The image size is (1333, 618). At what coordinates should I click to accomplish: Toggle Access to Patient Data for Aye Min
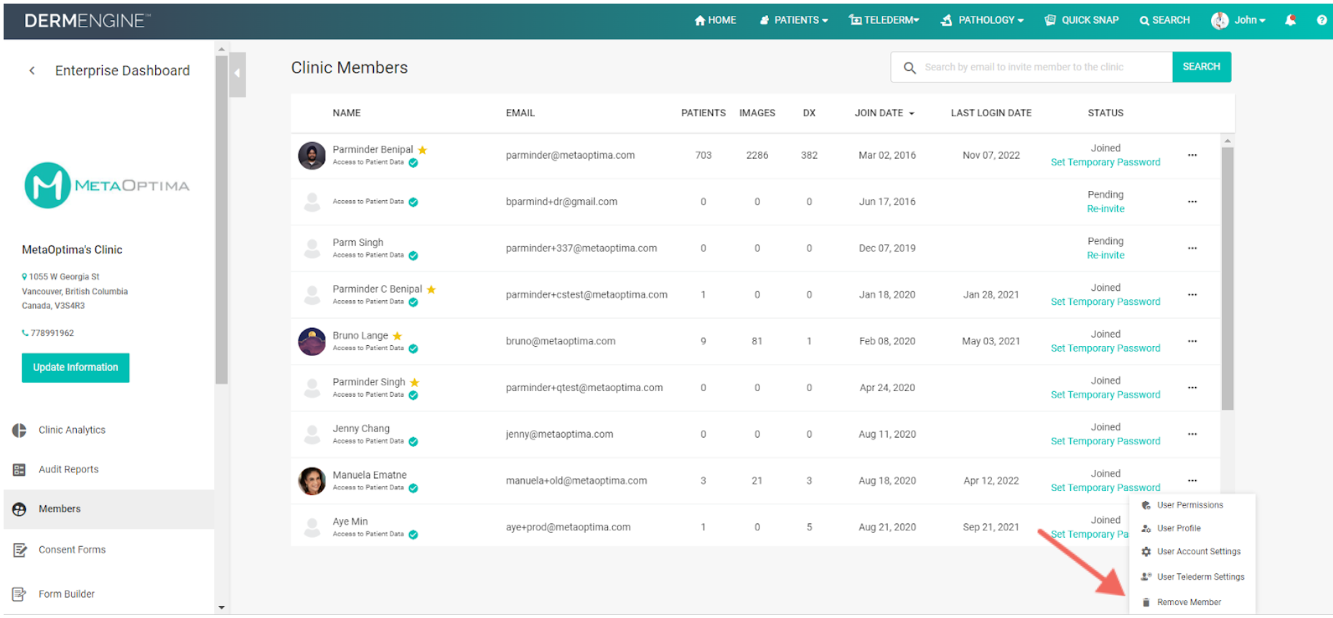413,535
